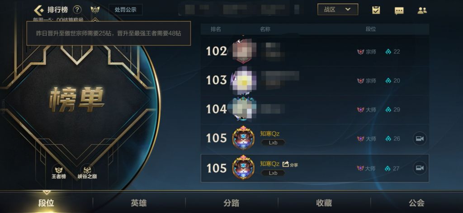This screenshot has height=213, width=463.
Task: Expand the 战区 region dropdown
Action: (x=337, y=9)
